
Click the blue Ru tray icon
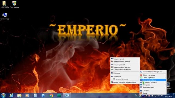pyautogui.click(x=143, y=96)
